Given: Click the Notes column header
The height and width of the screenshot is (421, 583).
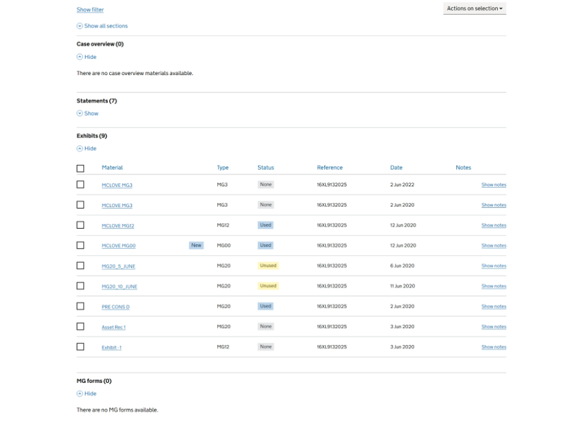Looking at the screenshot, I should tap(463, 168).
